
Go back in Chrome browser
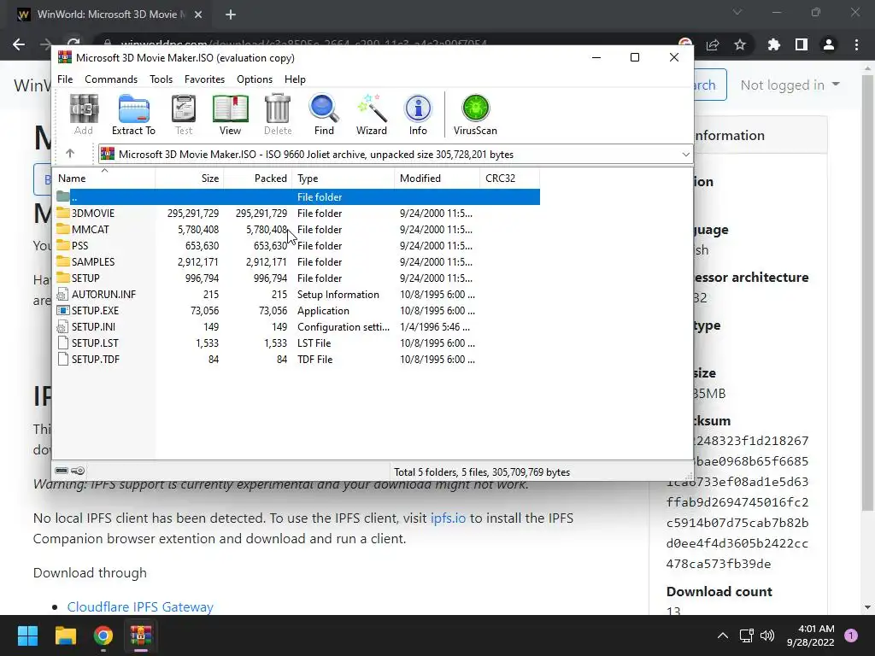pyautogui.click(x=19, y=44)
